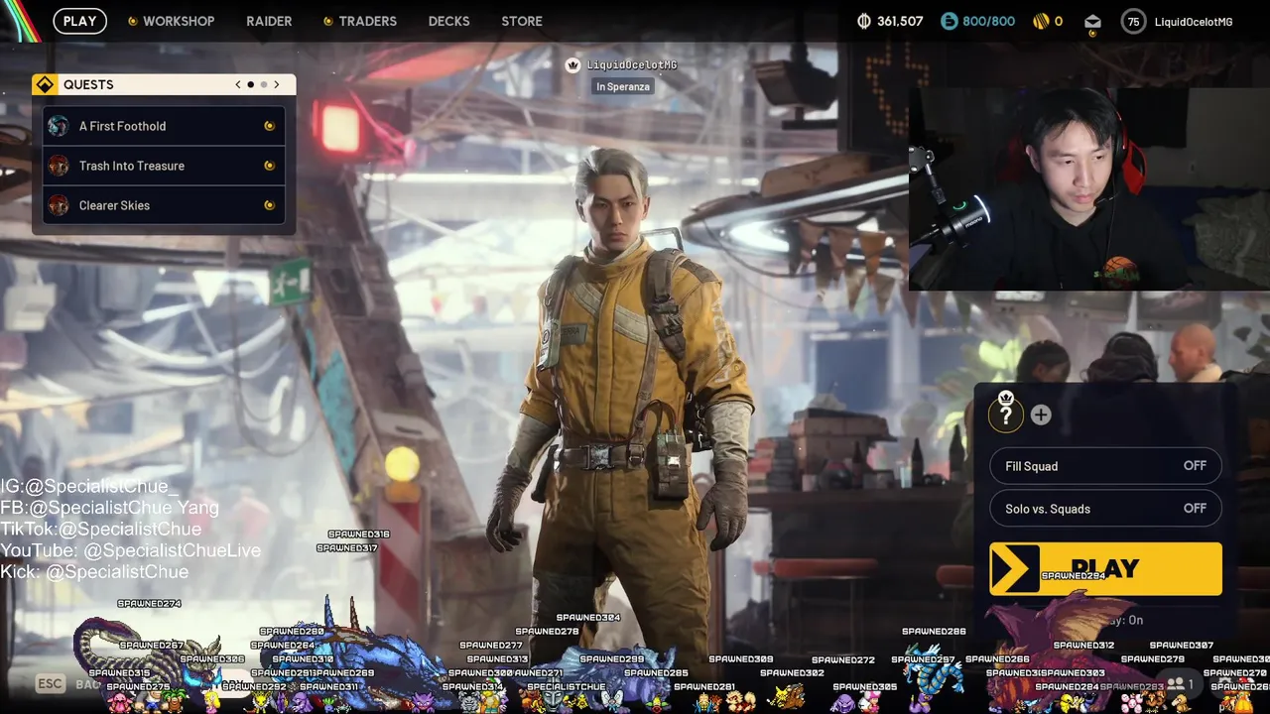Screen dimensions: 1270x714
Task: Toggle the Solo vs. Squads option
Action: tap(1105, 509)
